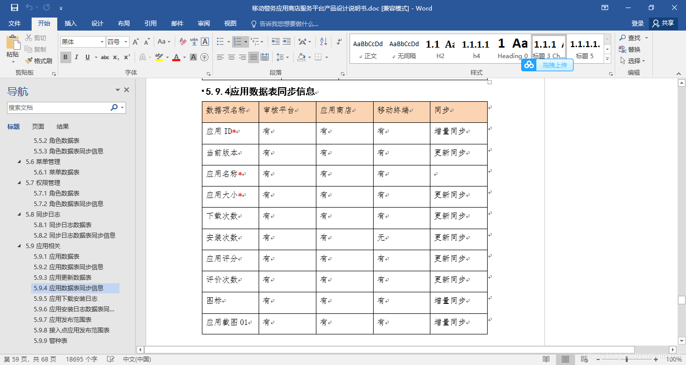686x365 pixels.
Task: Switch to web layout view in status bar
Action: click(x=585, y=359)
